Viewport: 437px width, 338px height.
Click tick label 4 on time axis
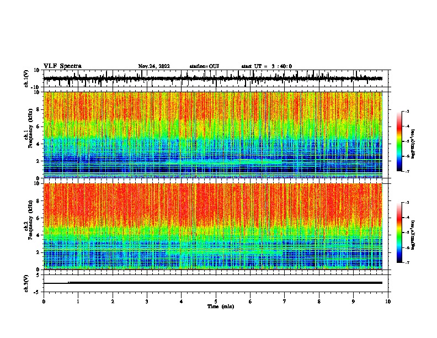(x=182, y=301)
